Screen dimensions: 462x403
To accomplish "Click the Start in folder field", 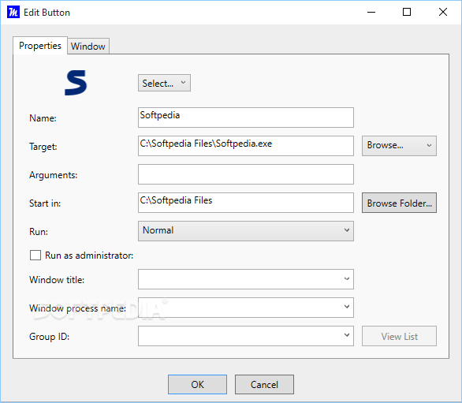I will tap(246, 203).
